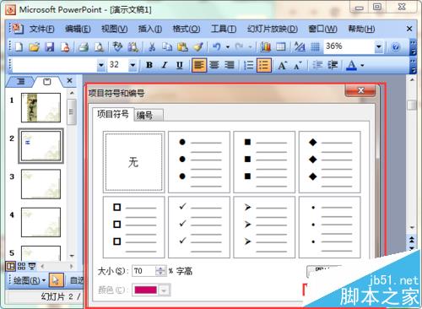
Task: Expand formatting toolbar options chevron
Action: [413, 66]
